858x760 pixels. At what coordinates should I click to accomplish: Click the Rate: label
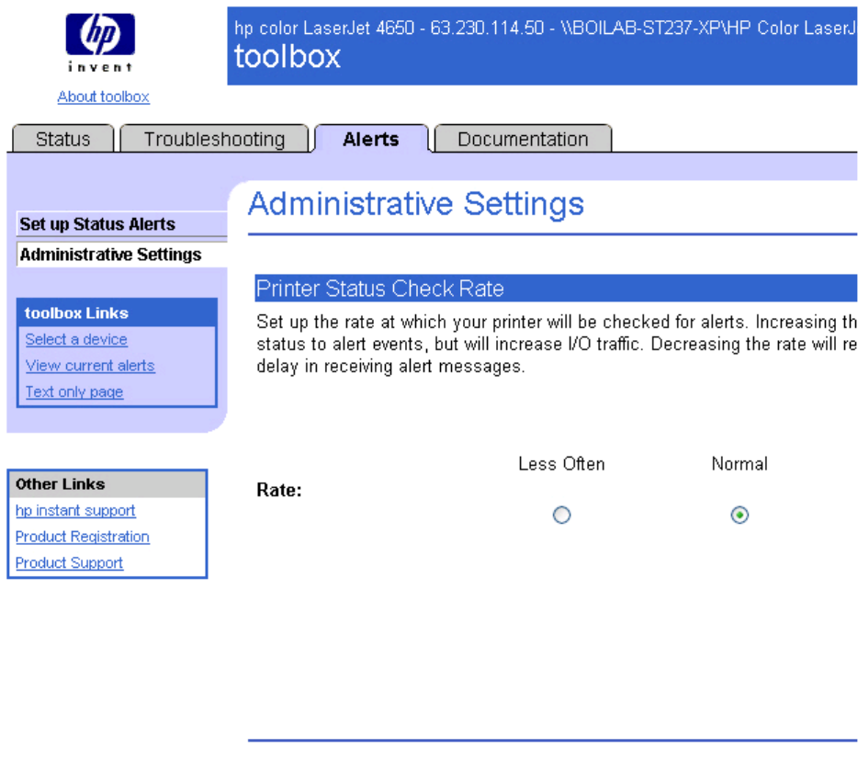[x=279, y=490]
